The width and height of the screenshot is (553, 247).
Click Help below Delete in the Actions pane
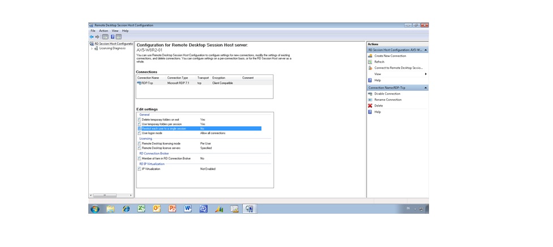[378, 112]
